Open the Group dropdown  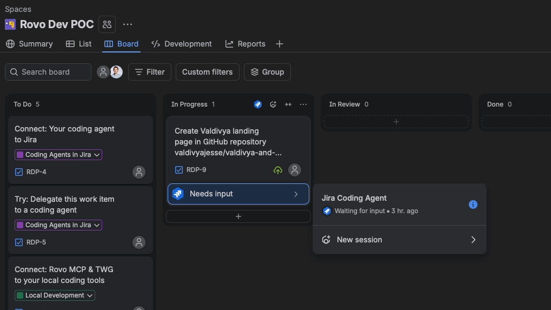(x=268, y=72)
